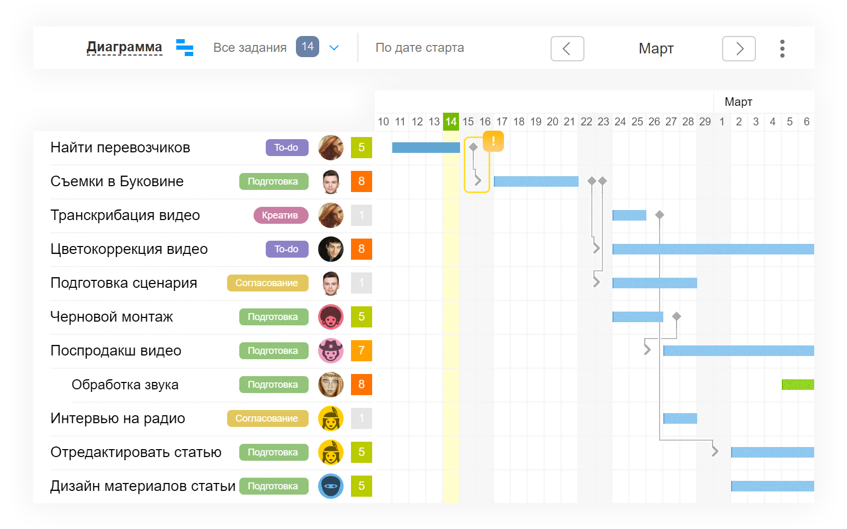Click assignee avatar for Обработка звука
Screen dimensions: 847x529
331,385
